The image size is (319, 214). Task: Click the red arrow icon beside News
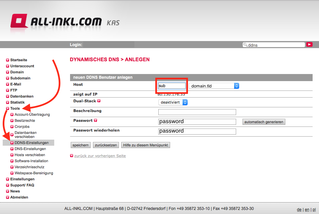click(7, 191)
